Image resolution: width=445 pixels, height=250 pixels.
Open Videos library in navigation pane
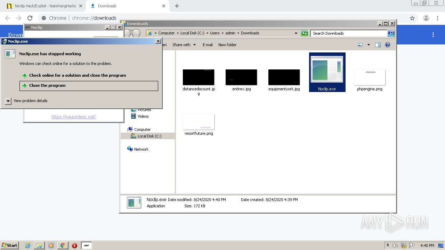pyautogui.click(x=140, y=116)
